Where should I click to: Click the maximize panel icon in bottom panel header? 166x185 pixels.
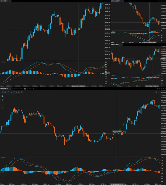point(162,89)
